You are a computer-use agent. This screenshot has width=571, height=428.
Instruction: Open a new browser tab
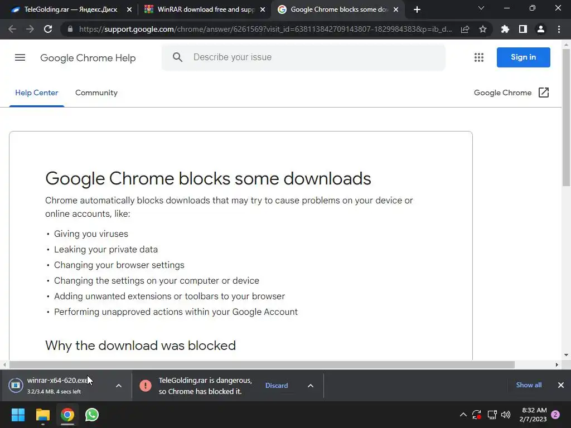pos(417,9)
